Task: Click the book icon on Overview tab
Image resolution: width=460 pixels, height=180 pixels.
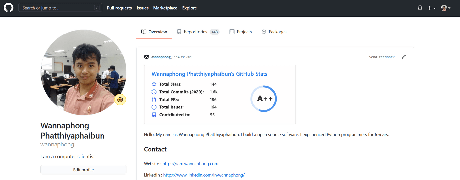Action: (144, 32)
